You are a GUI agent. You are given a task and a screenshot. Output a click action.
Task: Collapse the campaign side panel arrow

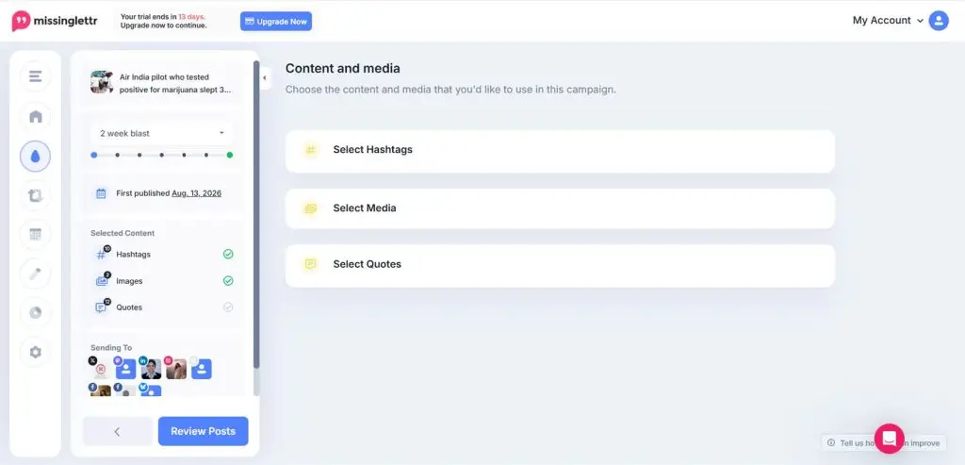265,78
